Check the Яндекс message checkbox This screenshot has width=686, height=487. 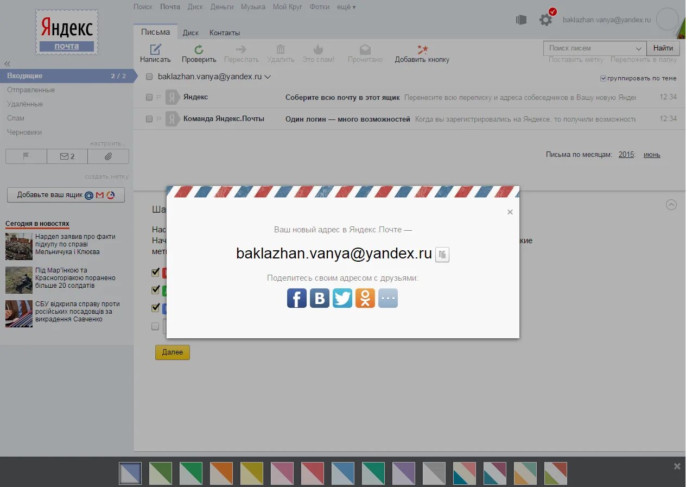point(149,97)
